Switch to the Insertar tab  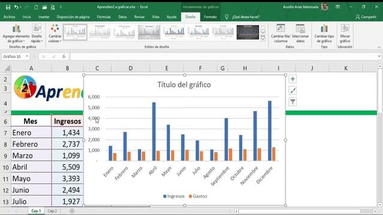pos(44,17)
